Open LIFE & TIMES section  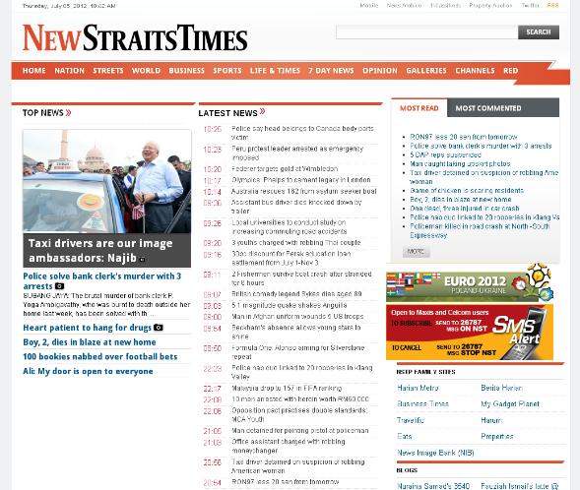click(275, 71)
